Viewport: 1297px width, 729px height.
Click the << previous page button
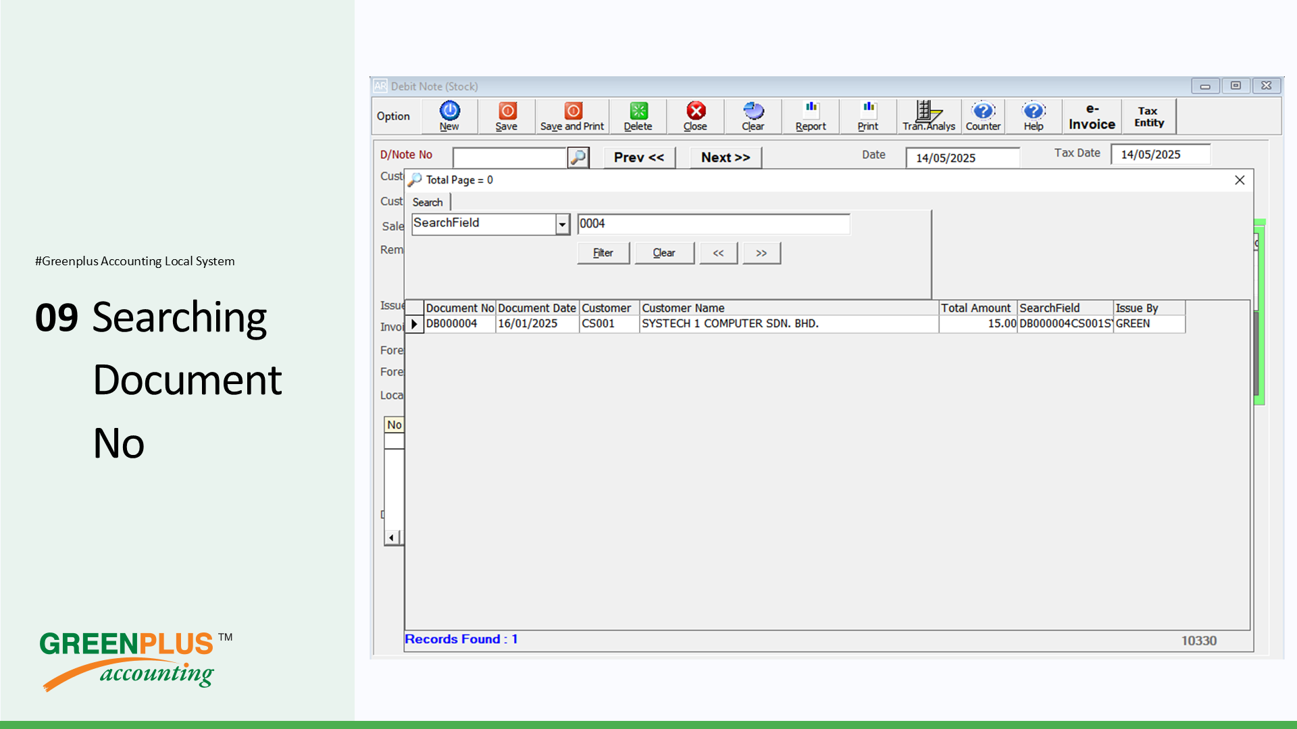pyautogui.click(x=718, y=253)
